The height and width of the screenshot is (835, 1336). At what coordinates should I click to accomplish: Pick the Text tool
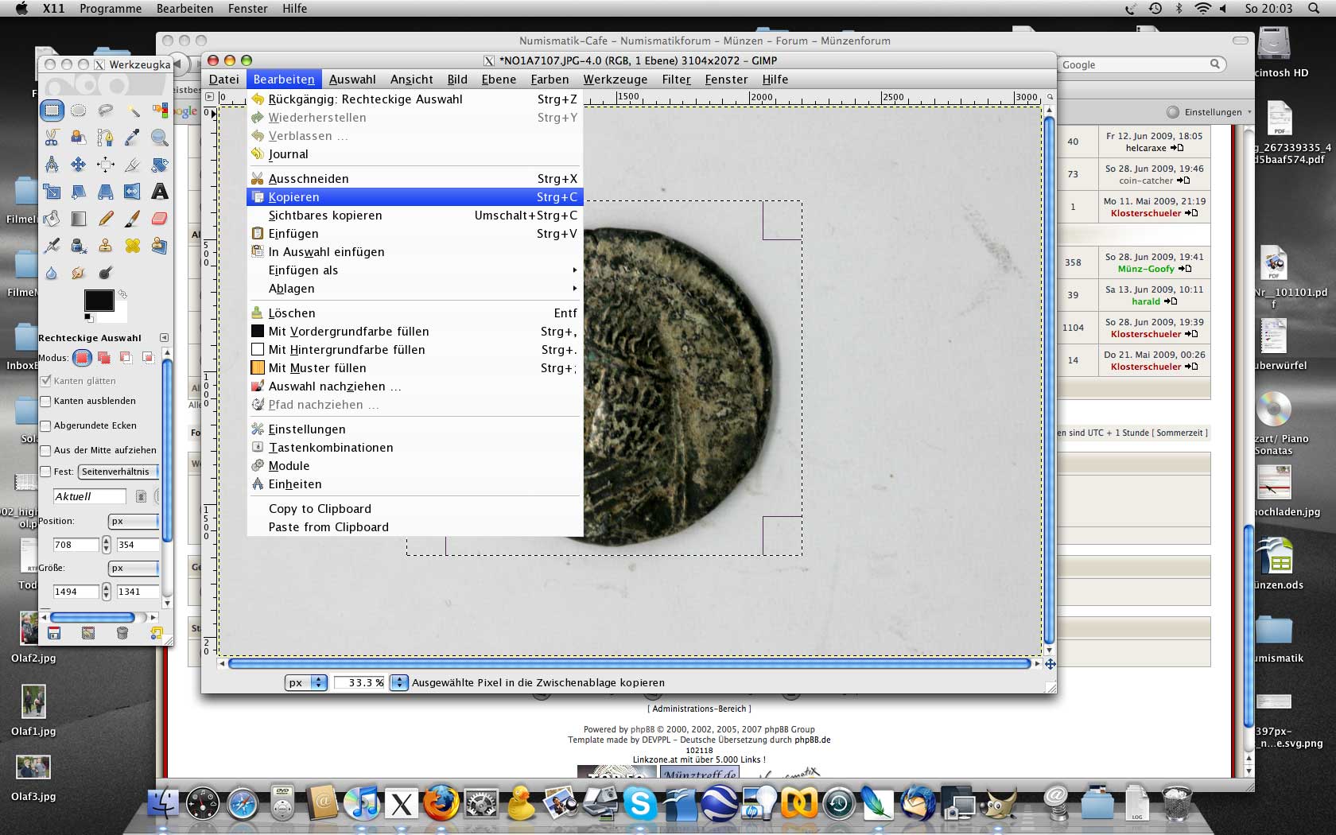tap(159, 192)
